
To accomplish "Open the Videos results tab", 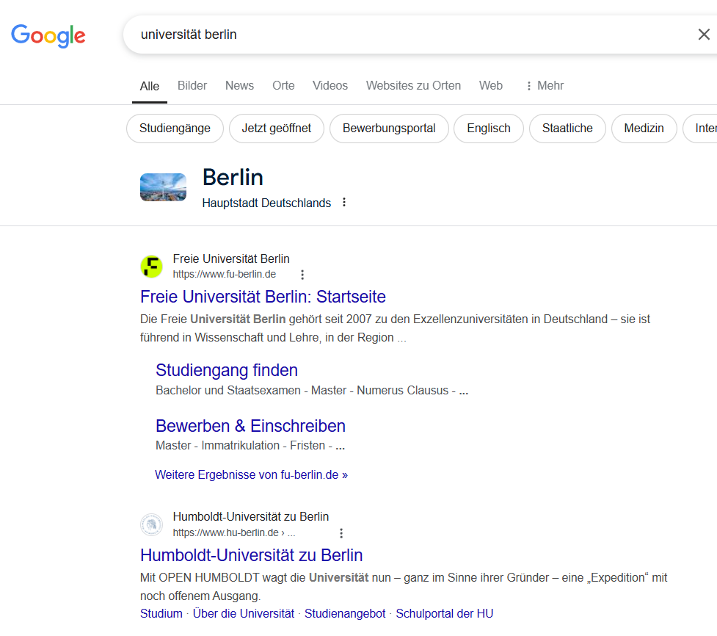I will (x=330, y=86).
